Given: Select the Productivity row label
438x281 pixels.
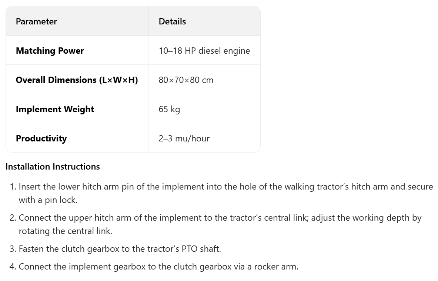Looking at the screenshot, I should [41, 138].
